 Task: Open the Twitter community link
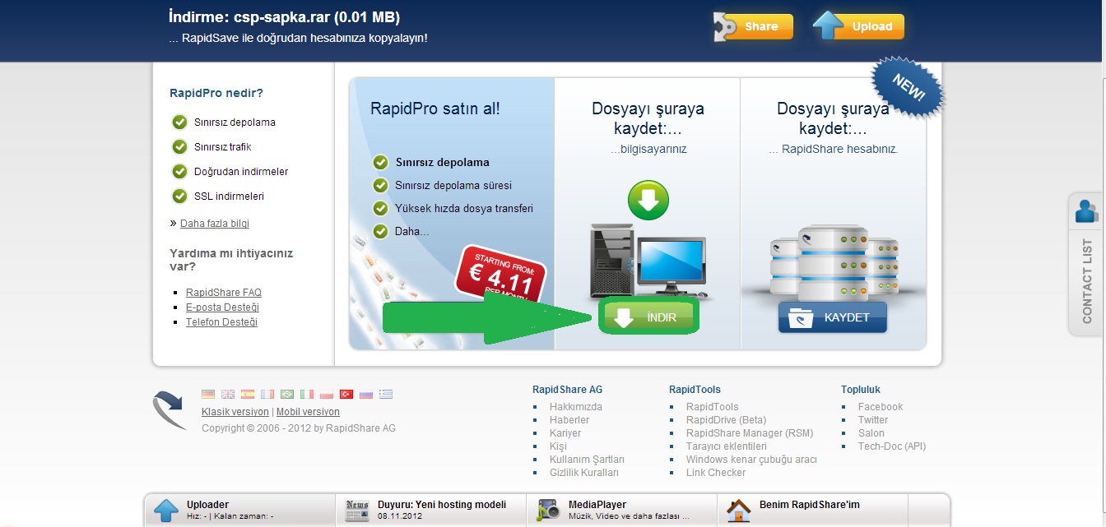click(873, 420)
